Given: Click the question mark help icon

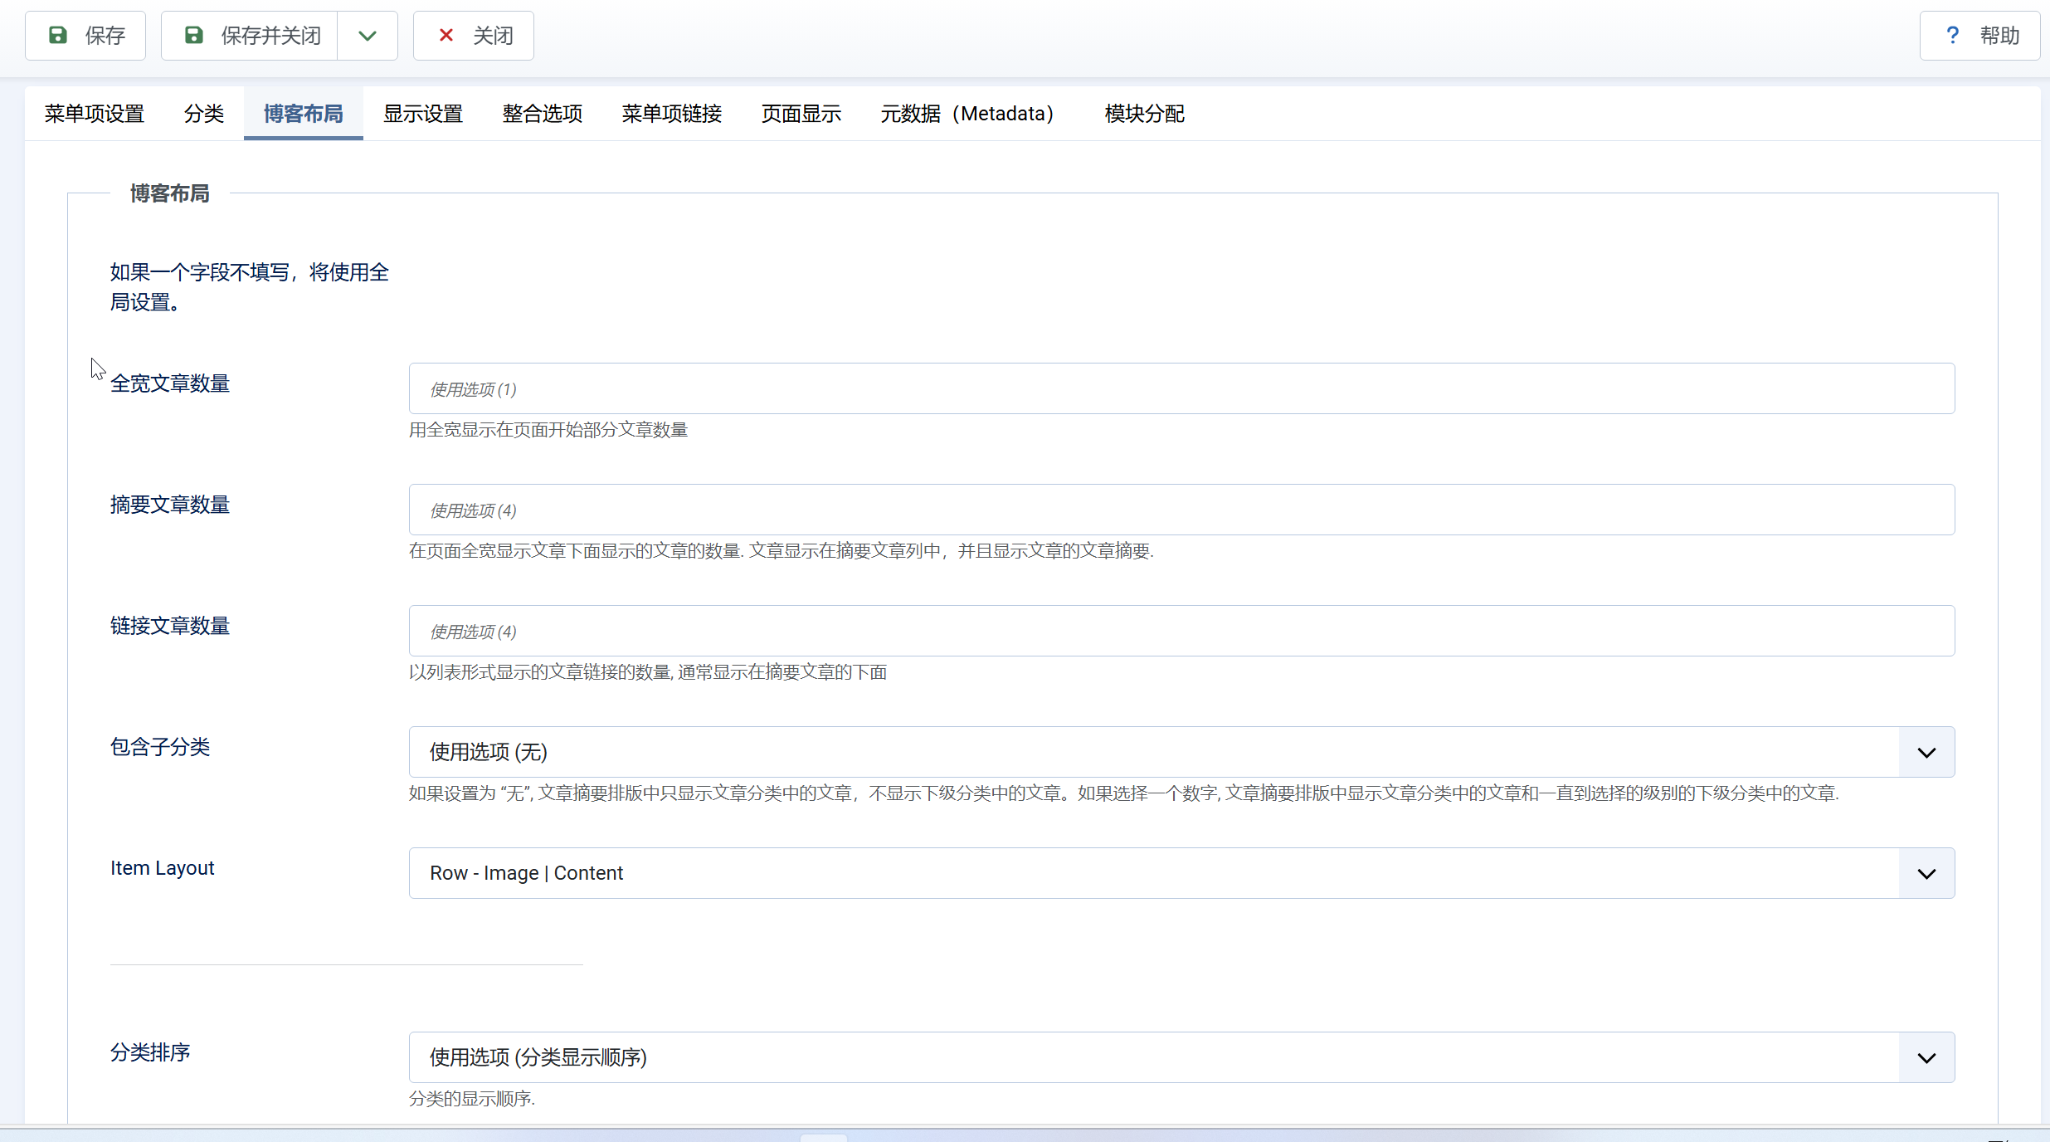Looking at the screenshot, I should [1952, 36].
